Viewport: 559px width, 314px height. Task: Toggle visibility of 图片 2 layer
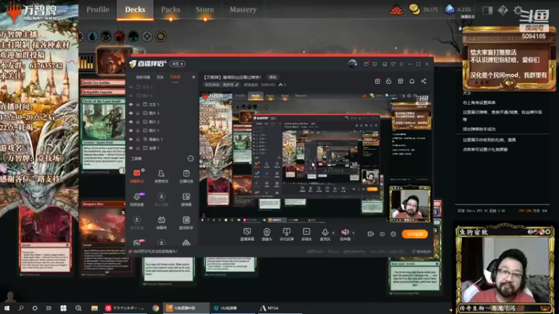131,122
